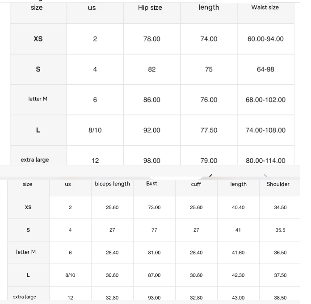Select the extra large label in the hip size table
The image size is (311, 304).
[35, 160]
